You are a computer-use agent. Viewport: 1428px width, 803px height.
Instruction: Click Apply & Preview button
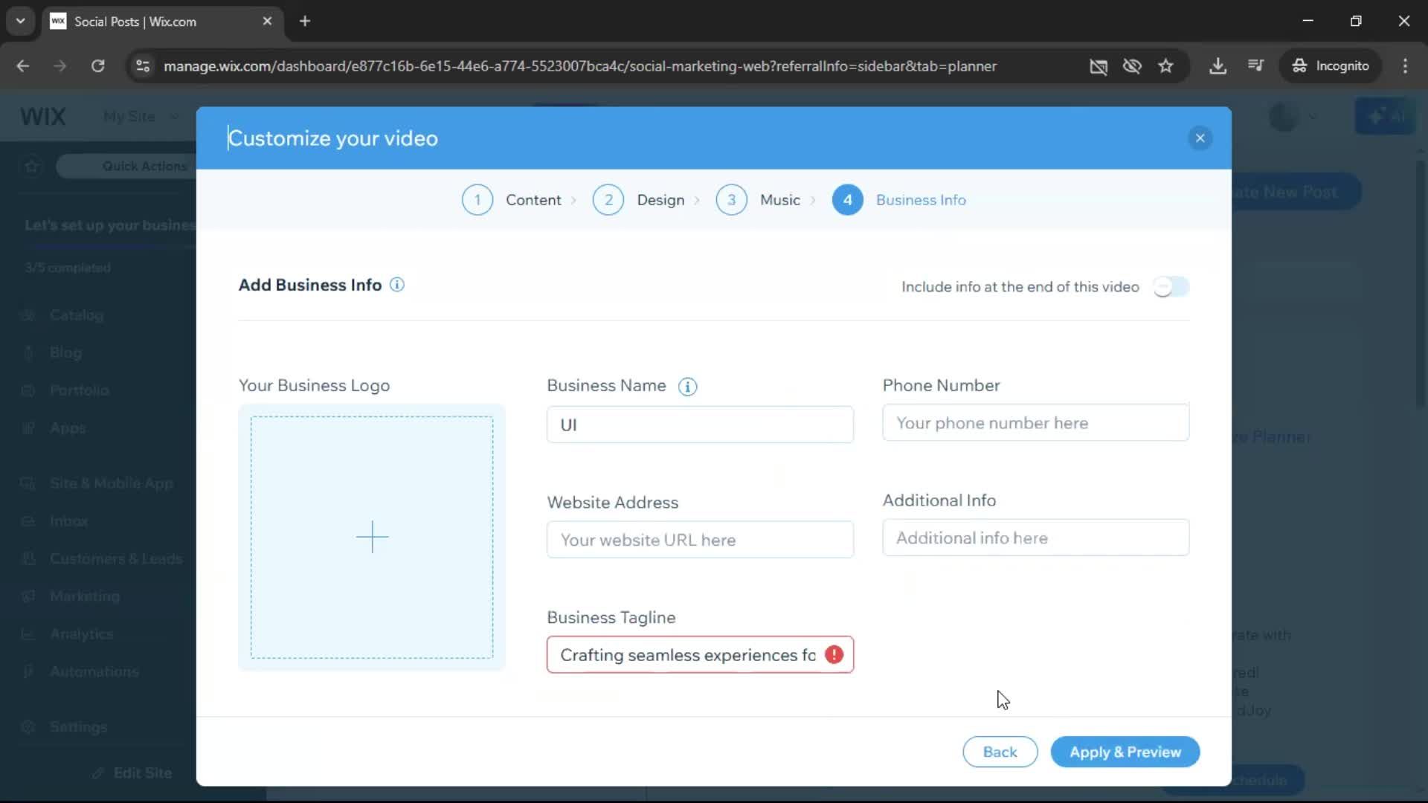(x=1125, y=752)
